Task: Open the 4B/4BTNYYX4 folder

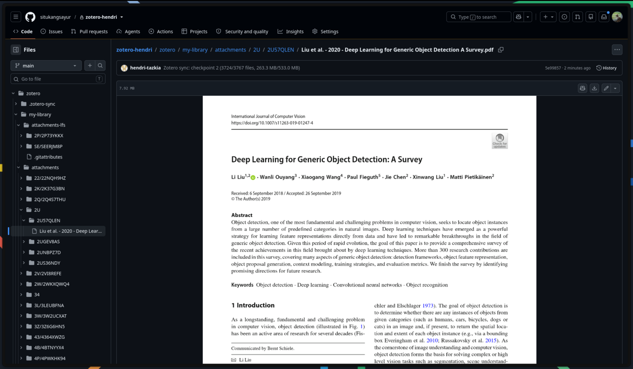Action: [x=49, y=348]
